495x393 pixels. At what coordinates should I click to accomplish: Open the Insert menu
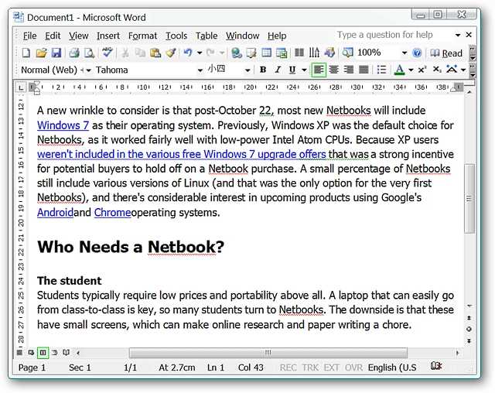[108, 36]
